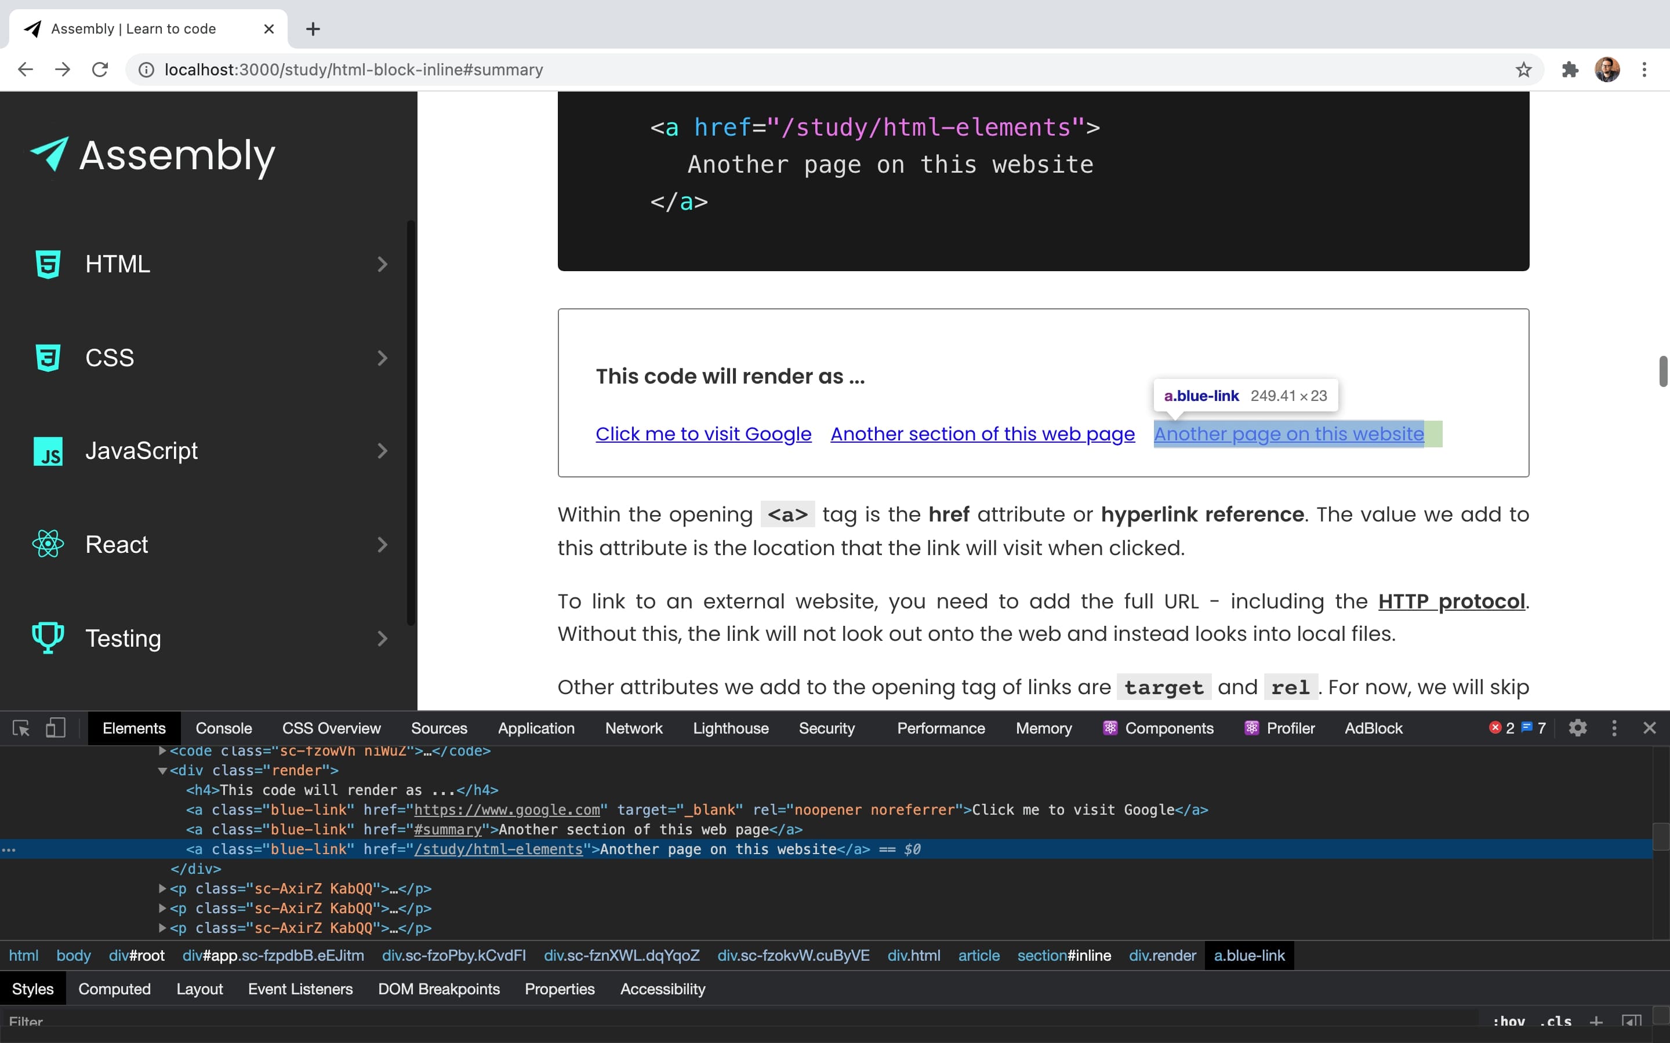Select div.render in the breadcrumb bar
This screenshot has width=1670, height=1043.
(x=1162, y=956)
